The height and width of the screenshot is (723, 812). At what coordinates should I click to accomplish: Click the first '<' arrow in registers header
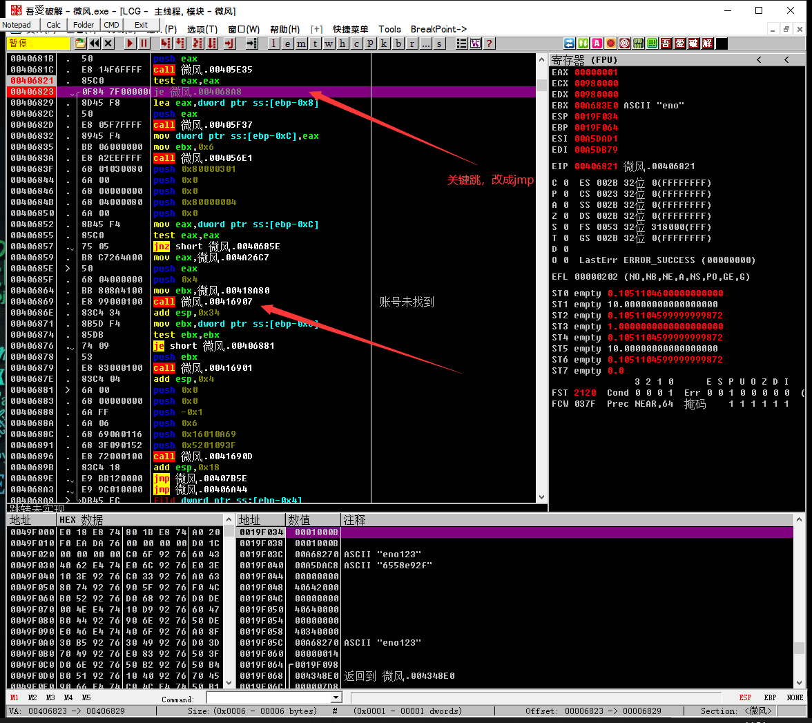760,60
